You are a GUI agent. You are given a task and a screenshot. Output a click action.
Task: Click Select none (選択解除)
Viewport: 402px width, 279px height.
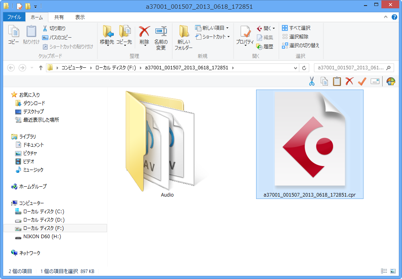pyautogui.click(x=295, y=36)
